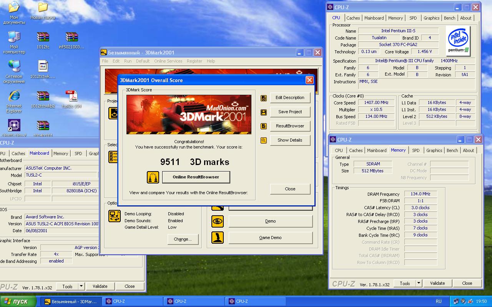Screen dimensions: 492x307
Task: Click the magnifier Show Details icon
Action: coord(264,140)
